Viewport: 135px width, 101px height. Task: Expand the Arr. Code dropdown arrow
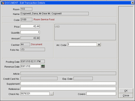click(99, 44)
